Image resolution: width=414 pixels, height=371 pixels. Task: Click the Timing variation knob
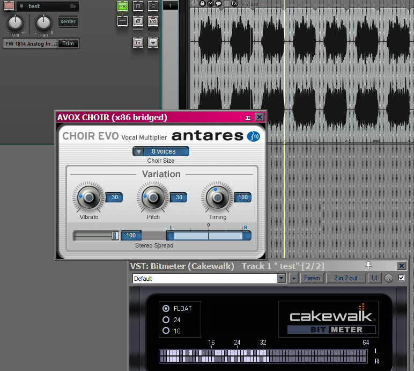218,197
